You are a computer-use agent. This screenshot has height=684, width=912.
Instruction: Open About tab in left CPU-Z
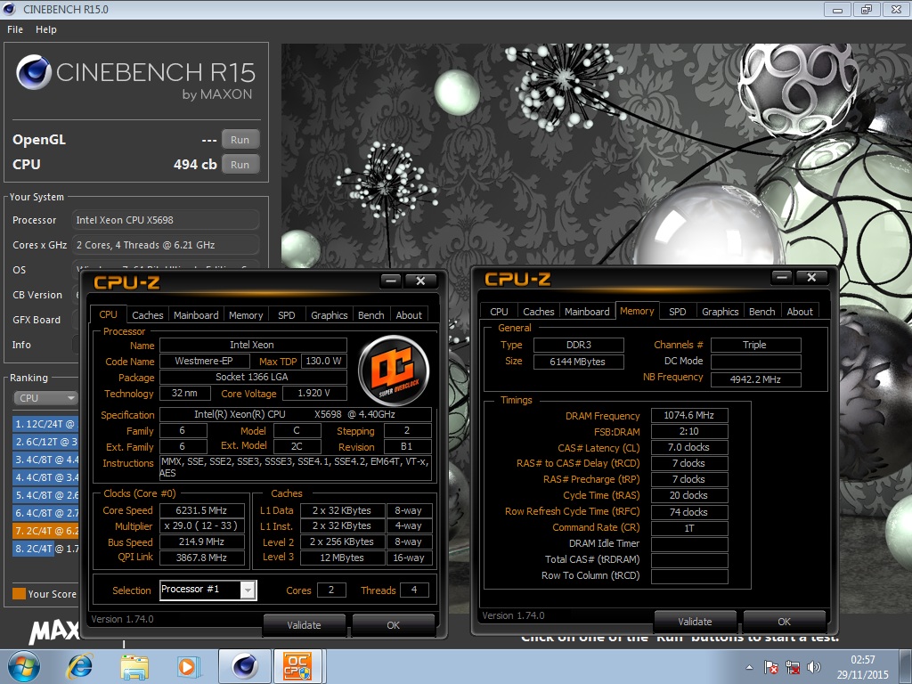pyautogui.click(x=409, y=315)
